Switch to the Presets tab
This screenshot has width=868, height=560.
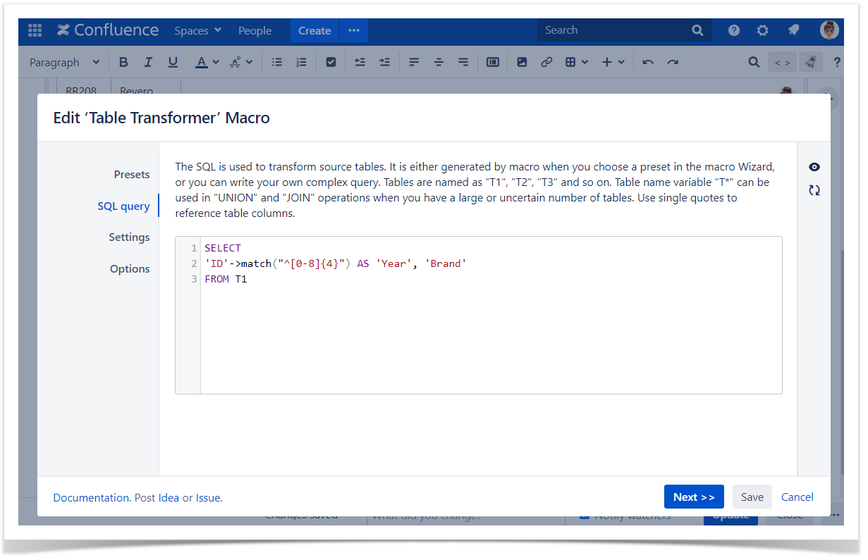(x=132, y=174)
